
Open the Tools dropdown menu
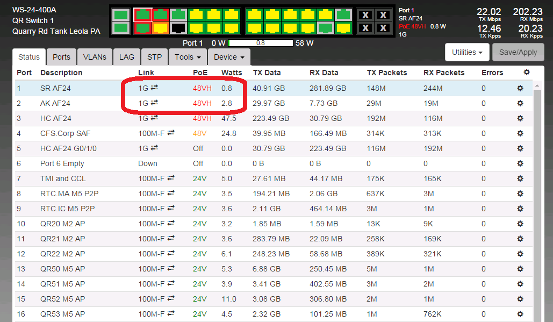tap(188, 57)
